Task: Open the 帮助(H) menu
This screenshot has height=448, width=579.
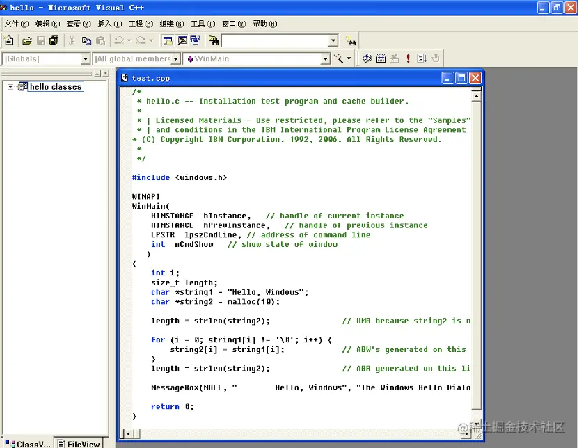Action: coord(264,24)
